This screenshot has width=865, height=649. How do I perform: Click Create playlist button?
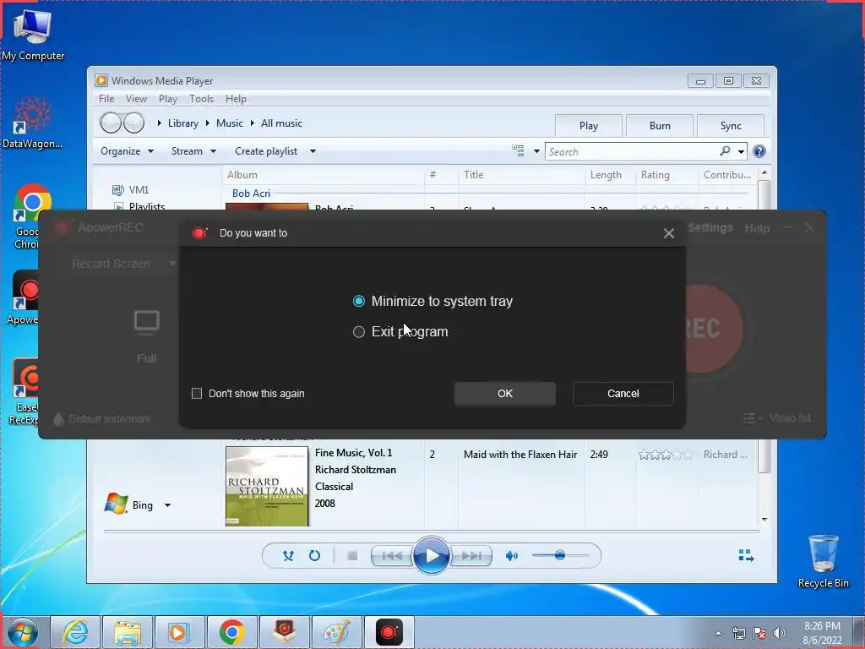(266, 151)
